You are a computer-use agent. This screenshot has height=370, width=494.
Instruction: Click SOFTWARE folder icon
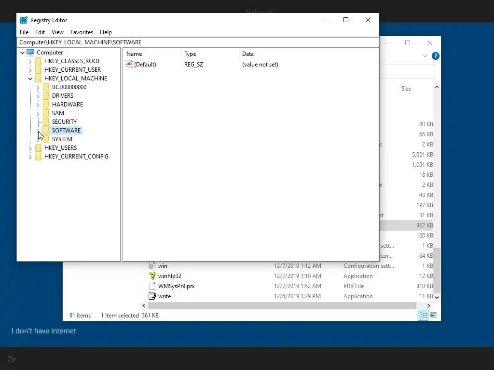(46, 130)
